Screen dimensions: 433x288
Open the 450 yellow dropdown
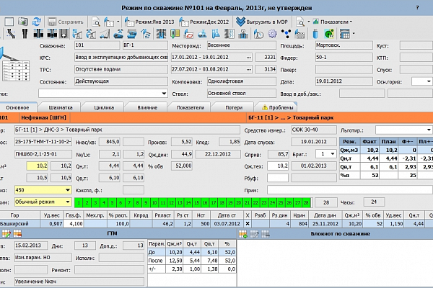(68, 190)
